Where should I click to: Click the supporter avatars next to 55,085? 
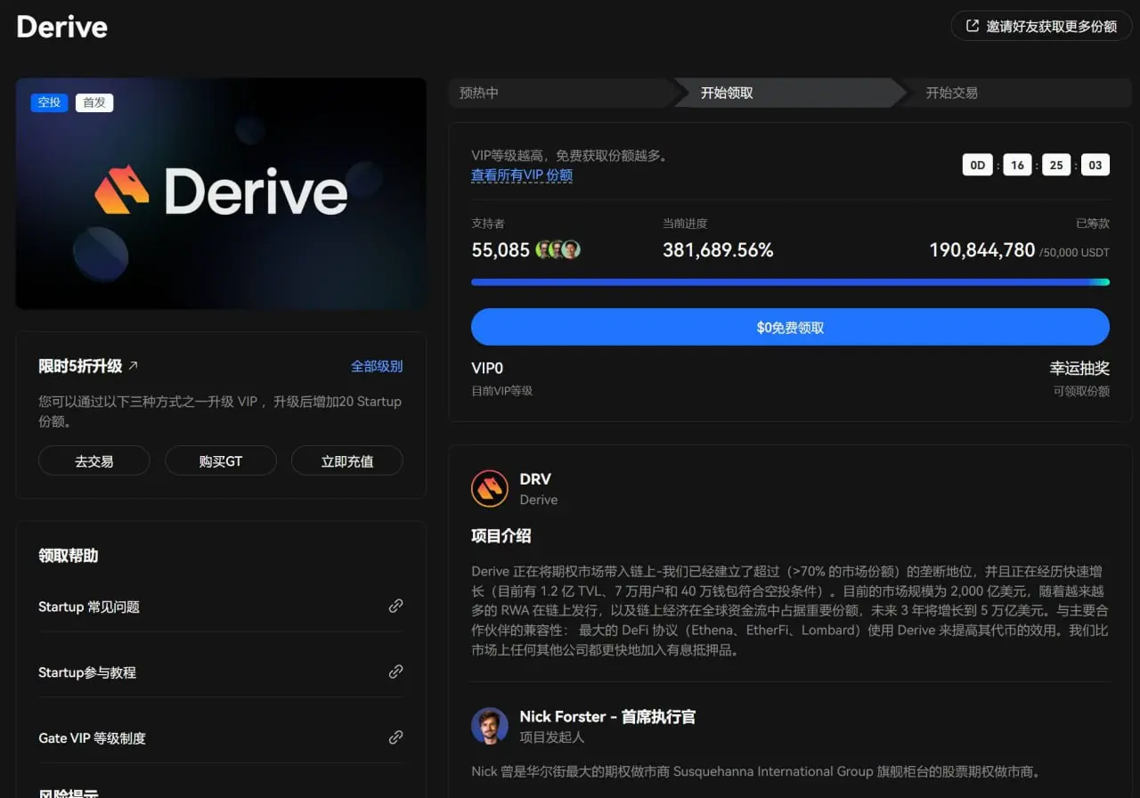tap(558, 249)
